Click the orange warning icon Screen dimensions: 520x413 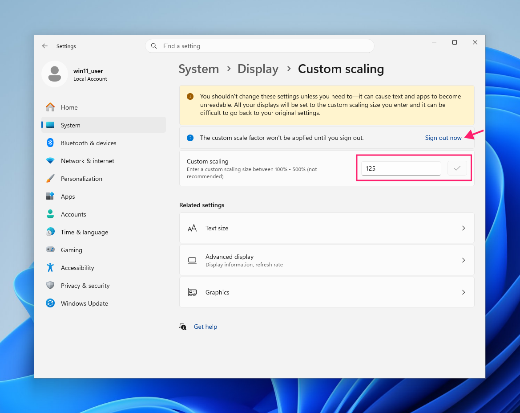tap(190, 96)
